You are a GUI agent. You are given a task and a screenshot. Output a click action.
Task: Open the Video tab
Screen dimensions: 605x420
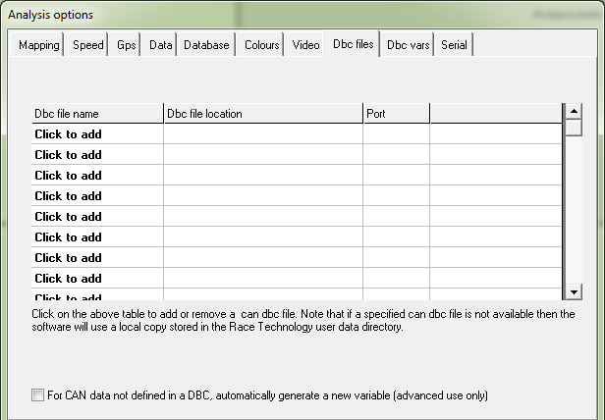[305, 45]
